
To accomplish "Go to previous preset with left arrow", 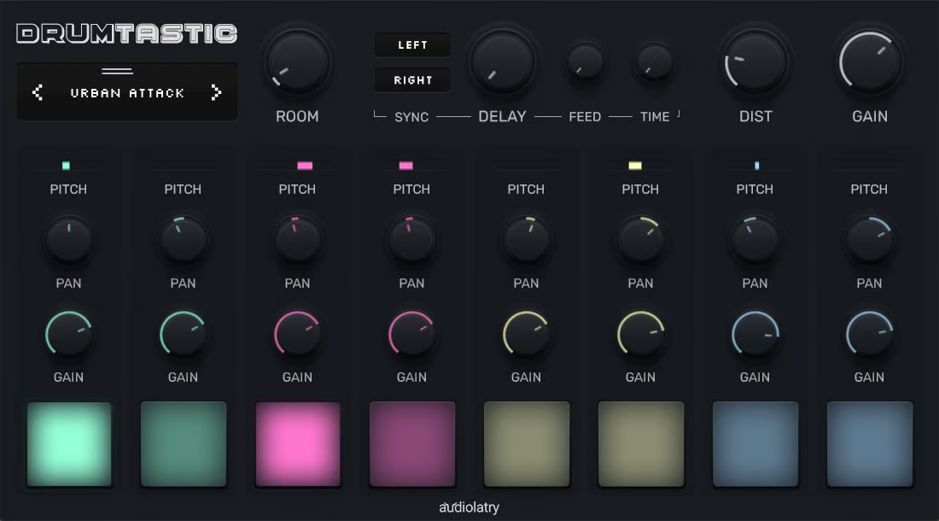I will click(38, 92).
